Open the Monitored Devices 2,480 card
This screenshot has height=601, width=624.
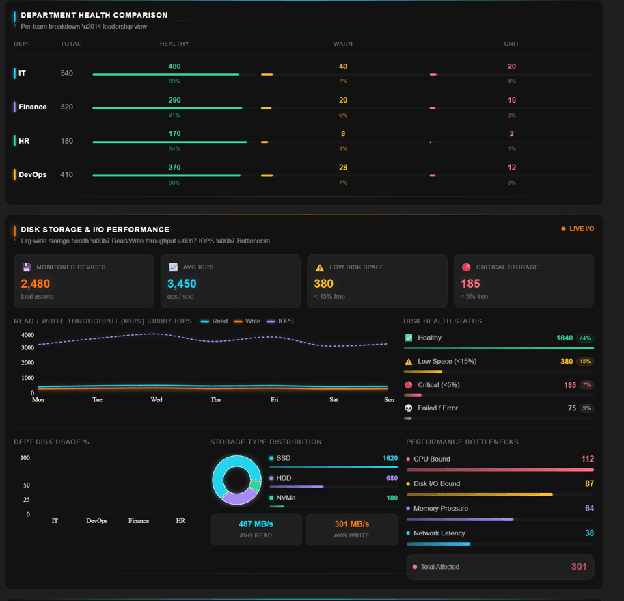click(83, 281)
